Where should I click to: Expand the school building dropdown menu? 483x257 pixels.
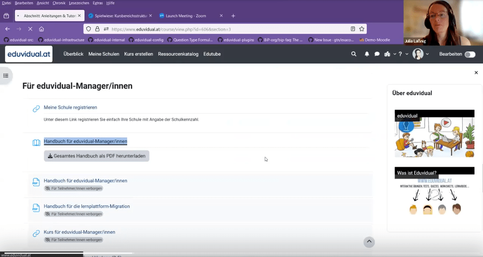[x=390, y=54]
